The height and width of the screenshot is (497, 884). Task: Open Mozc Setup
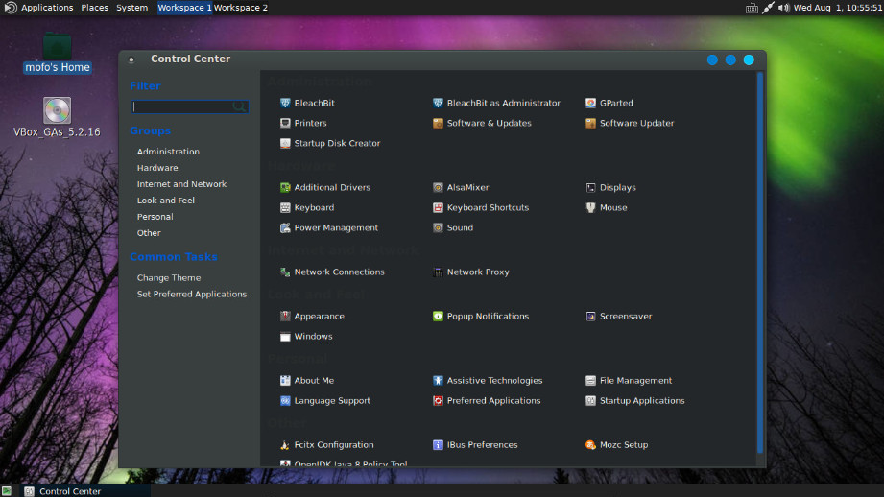point(617,445)
